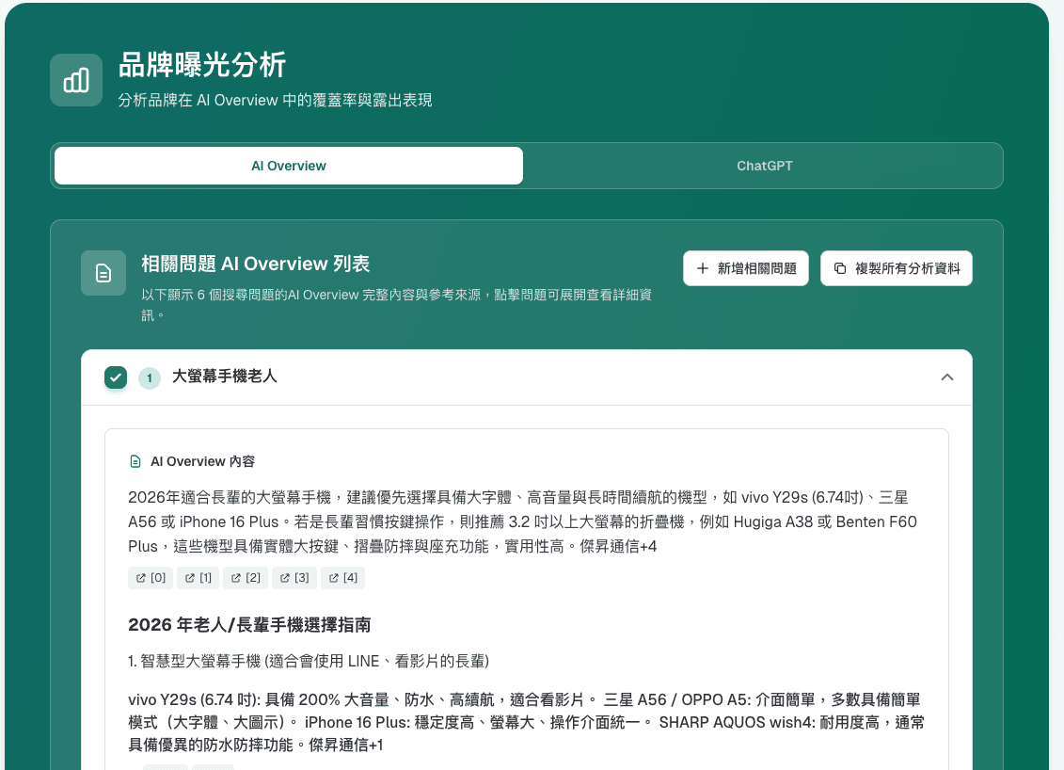
Task: Click the document icon beside AI Overview 內容
Action: pos(137,460)
